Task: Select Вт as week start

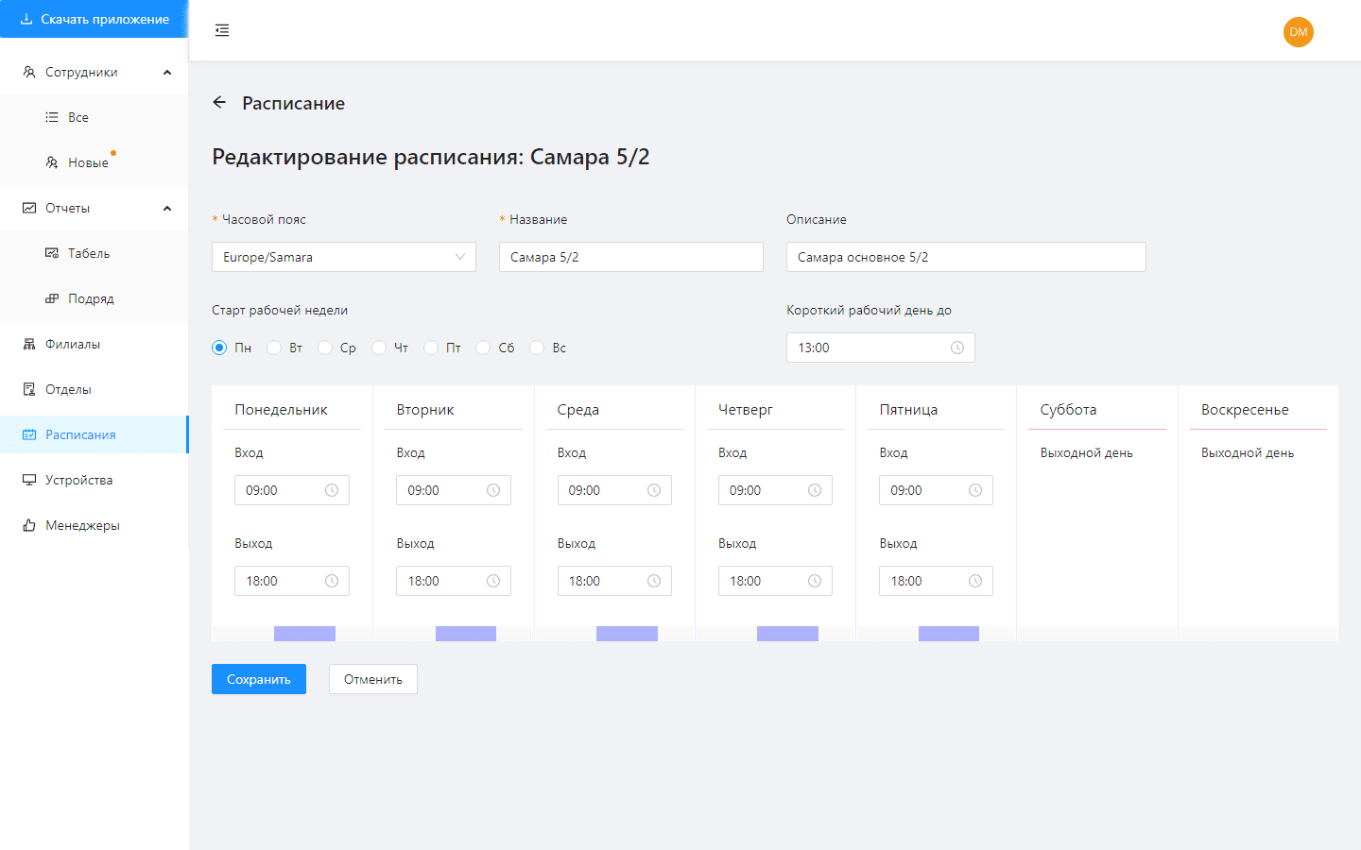Action: click(x=274, y=348)
